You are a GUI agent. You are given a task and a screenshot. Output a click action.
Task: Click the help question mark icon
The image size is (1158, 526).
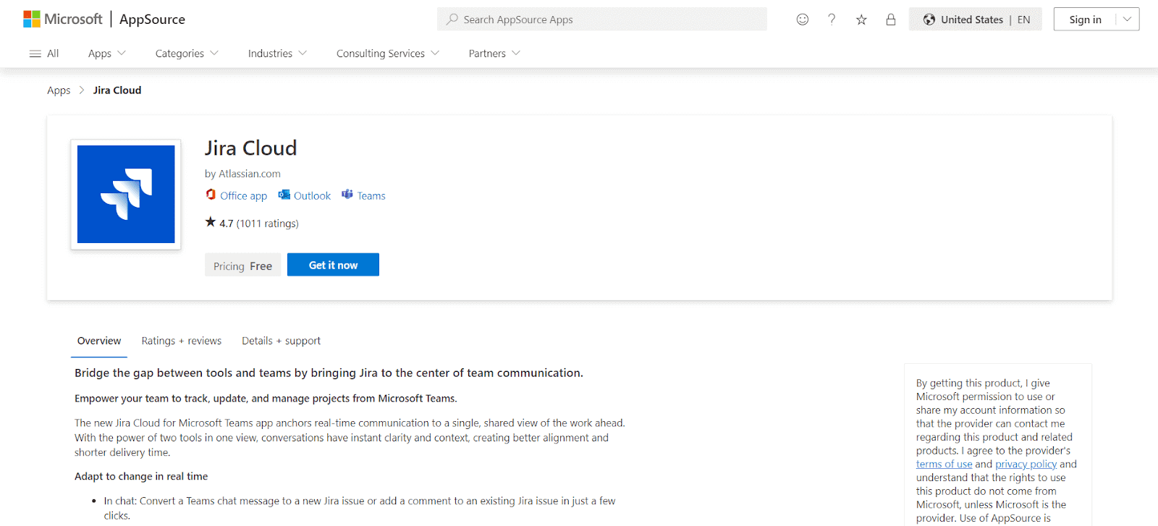(832, 20)
